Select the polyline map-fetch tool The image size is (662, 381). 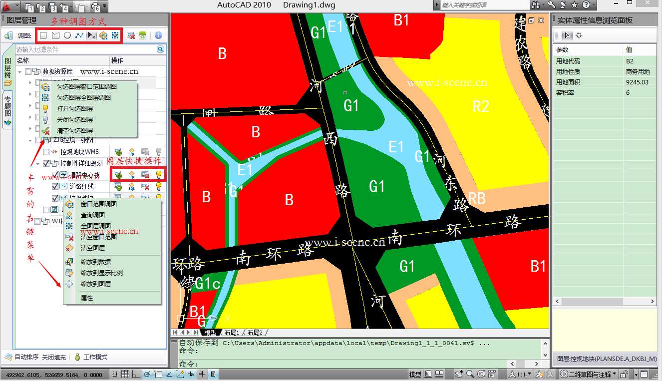click(79, 35)
